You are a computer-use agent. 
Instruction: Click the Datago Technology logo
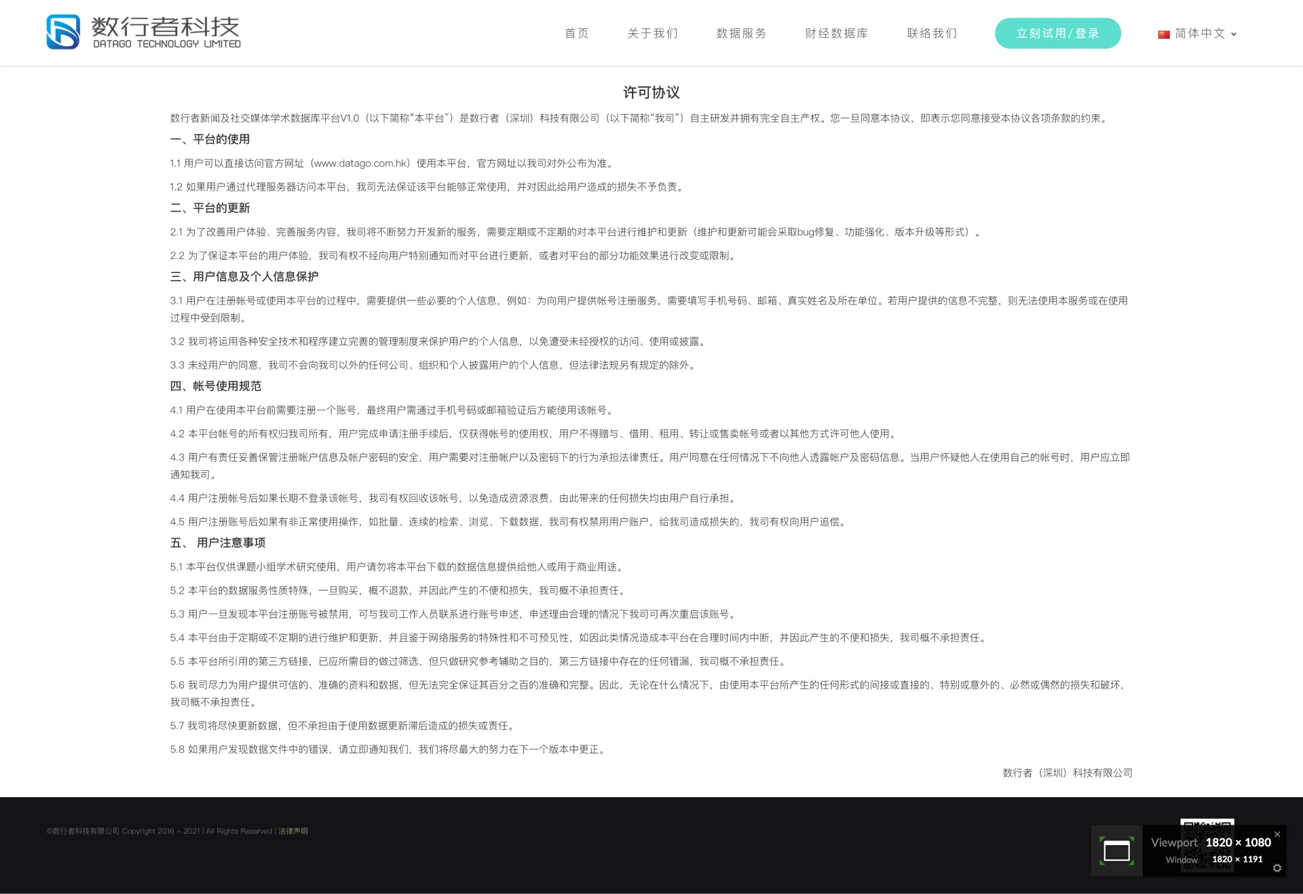(x=143, y=33)
